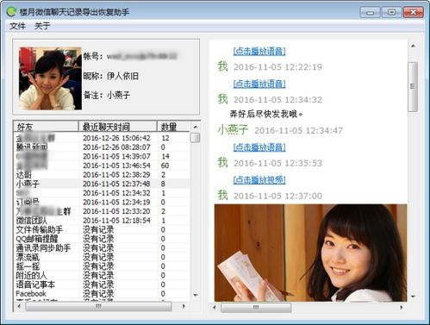
Task: Click the nickname 伊人依旧
Action: pos(122,76)
